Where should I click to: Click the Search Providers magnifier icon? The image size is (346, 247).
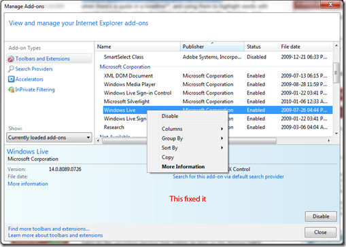(11, 69)
